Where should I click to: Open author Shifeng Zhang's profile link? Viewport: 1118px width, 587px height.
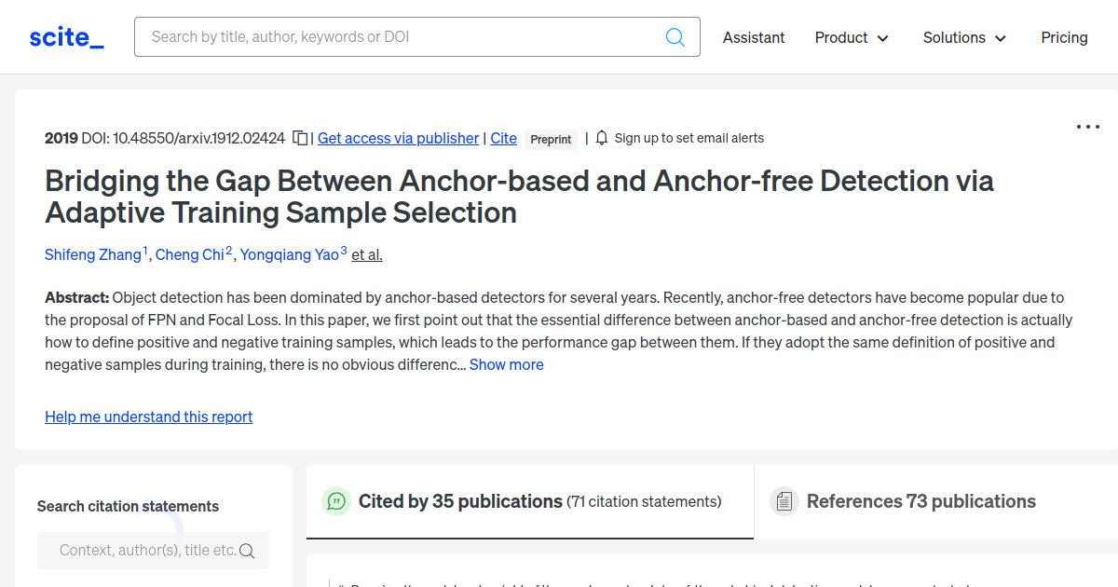(93, 254)
